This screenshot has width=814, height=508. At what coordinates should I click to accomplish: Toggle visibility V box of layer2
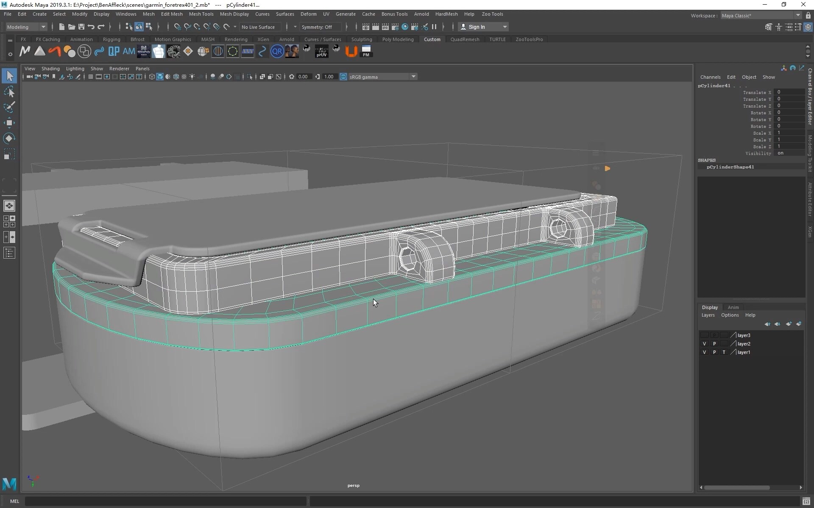click(x=704, y=344)
